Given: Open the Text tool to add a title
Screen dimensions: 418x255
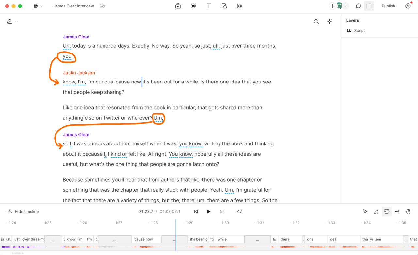Looking at the screenshot, I should (x=209, y=6).
